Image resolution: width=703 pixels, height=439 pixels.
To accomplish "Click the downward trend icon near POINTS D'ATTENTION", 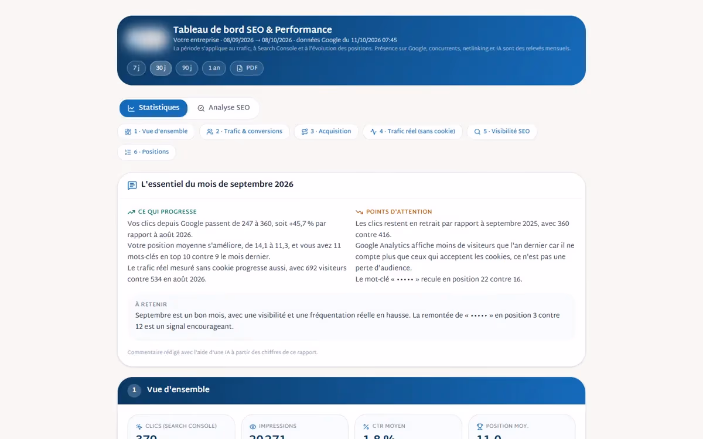I will click(x=359, y=212).
